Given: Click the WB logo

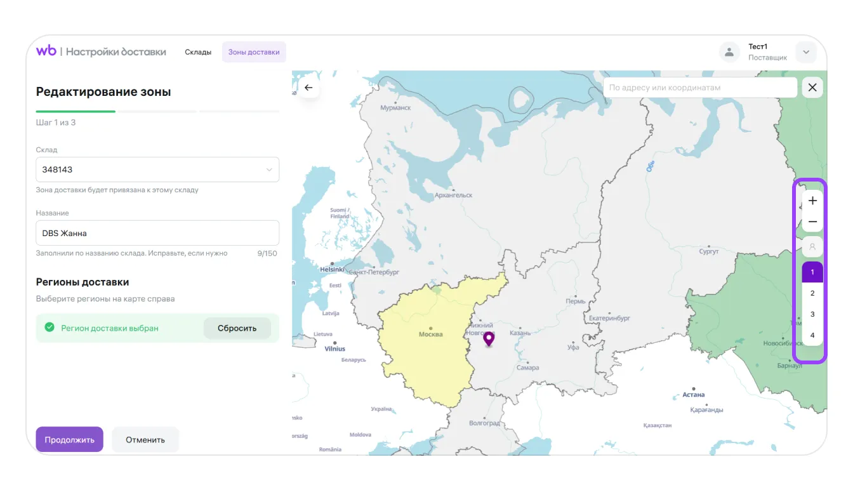Looking at the screenshot, I should point(46,51).
